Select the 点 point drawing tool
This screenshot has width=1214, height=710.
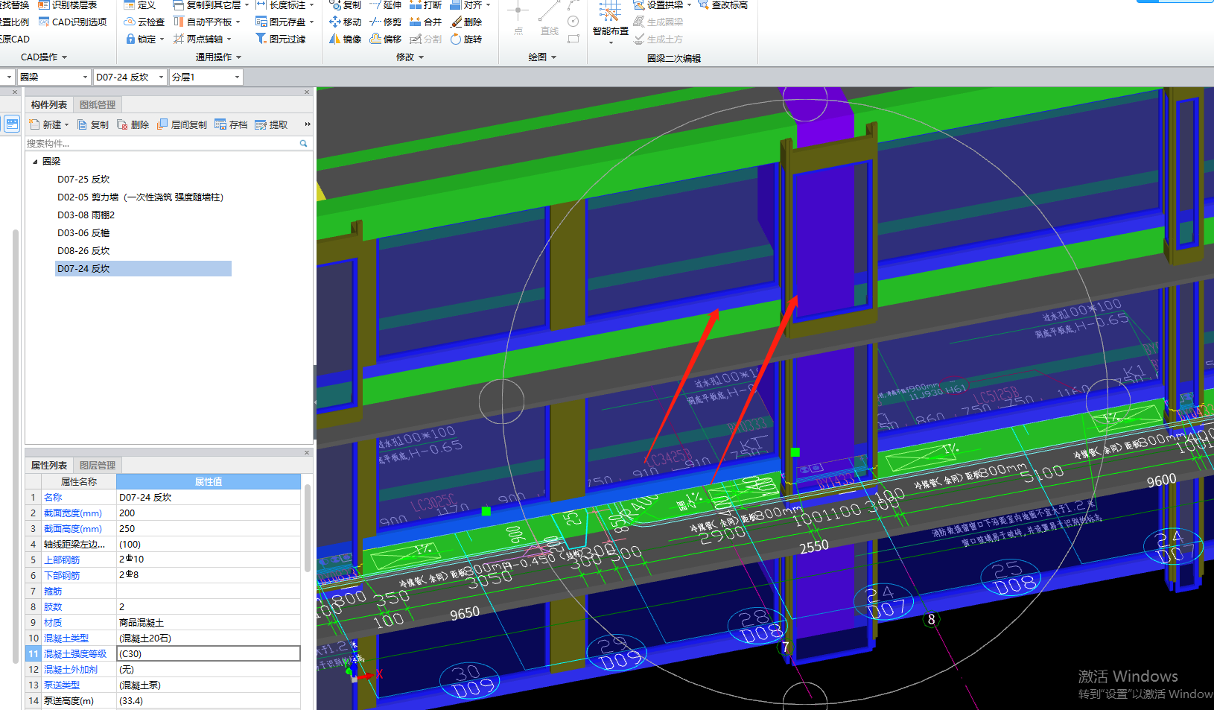click(x=518, y=18)
